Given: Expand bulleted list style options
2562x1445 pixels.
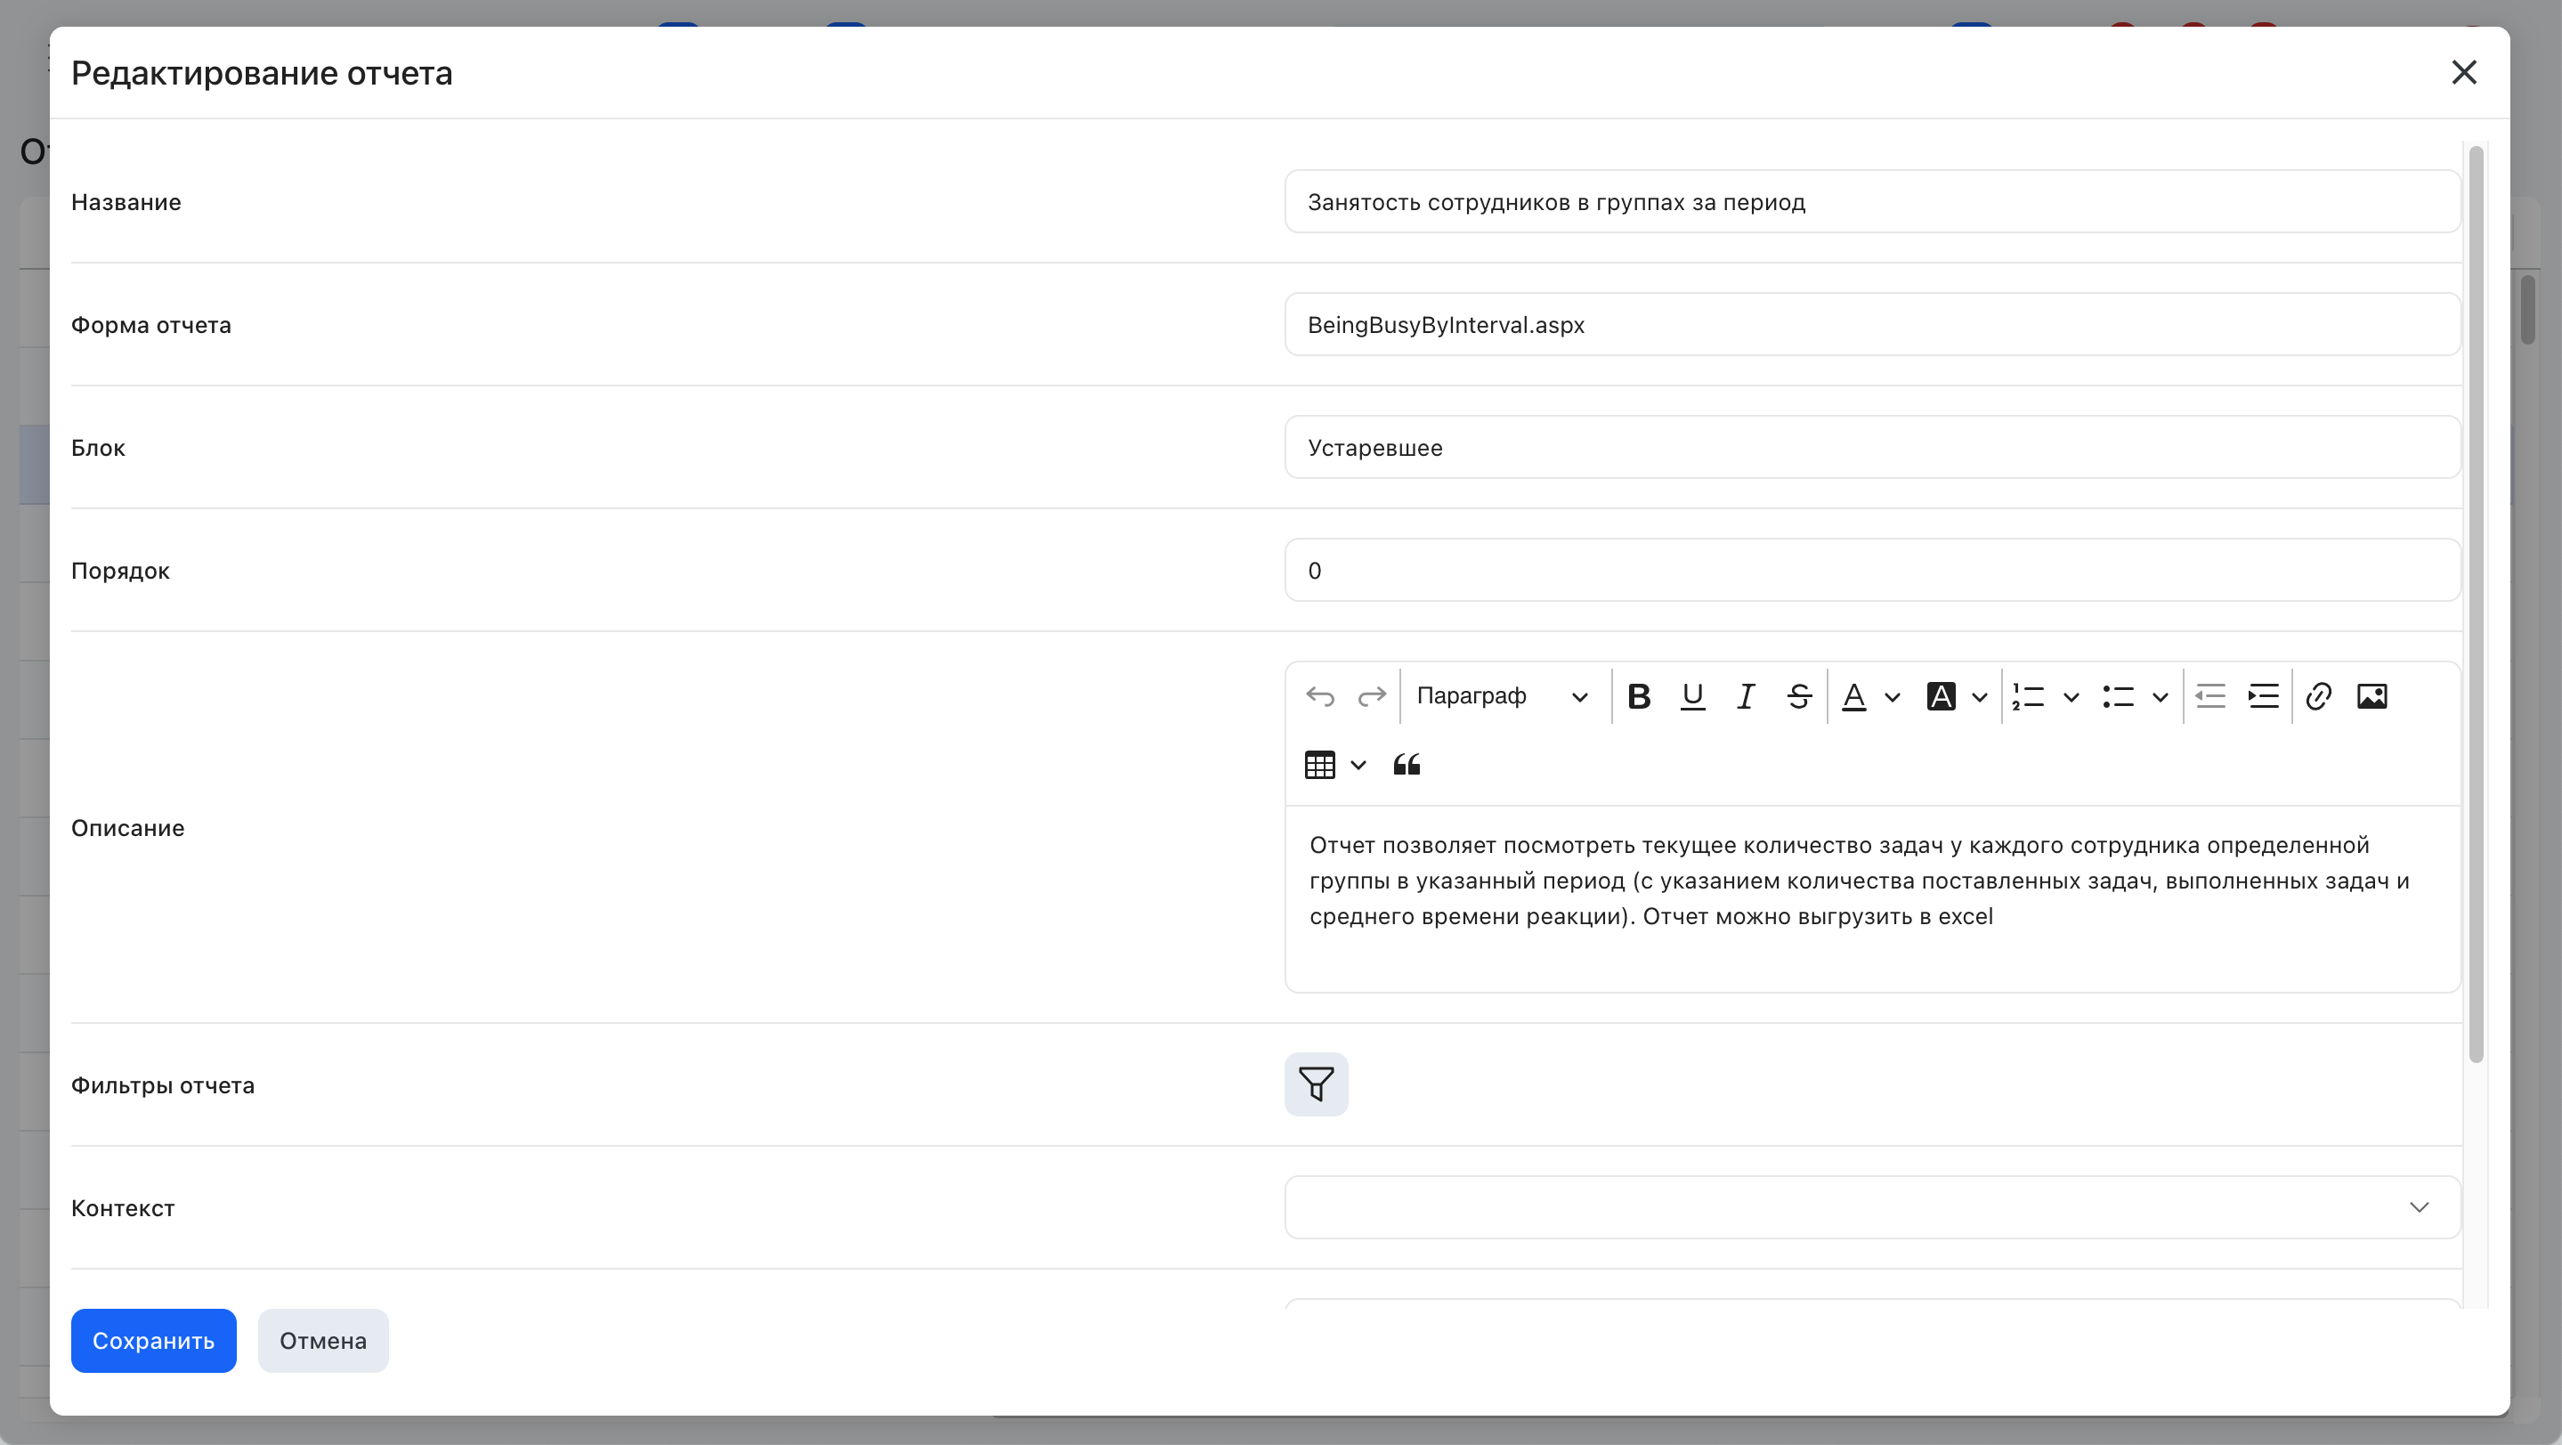Looking at the screenshot, I should [x=2161, y=697].
